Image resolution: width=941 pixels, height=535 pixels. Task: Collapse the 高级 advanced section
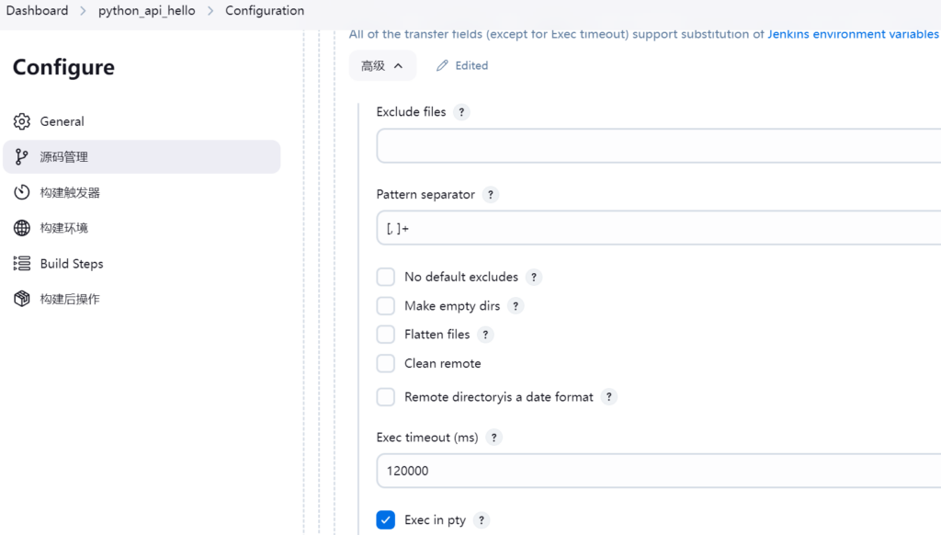coord(381,66)
